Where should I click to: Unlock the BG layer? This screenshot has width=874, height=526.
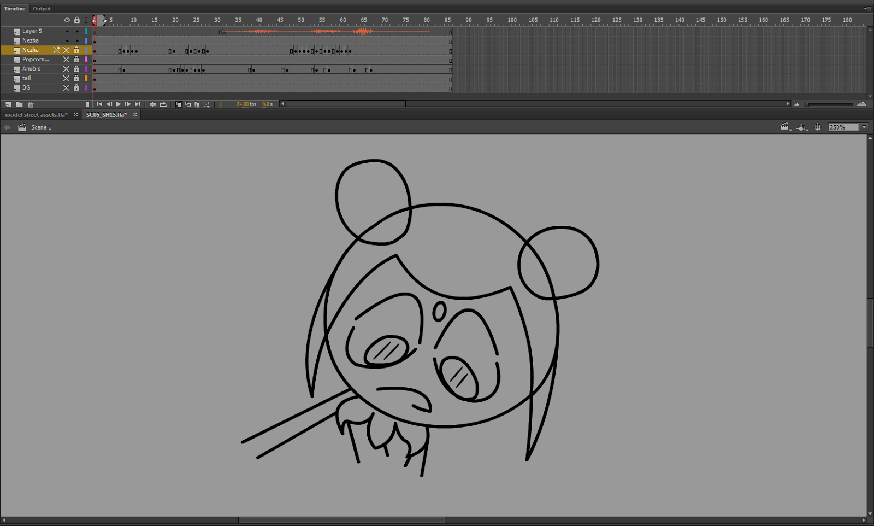coord(77,87)
